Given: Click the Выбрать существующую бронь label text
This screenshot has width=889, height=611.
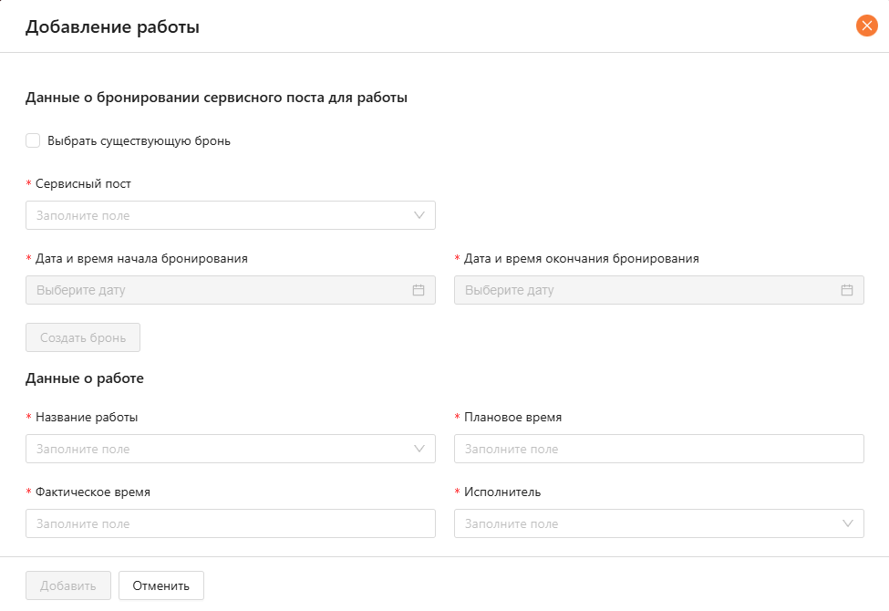Looking at the screenshot, I should click(139, 141).
